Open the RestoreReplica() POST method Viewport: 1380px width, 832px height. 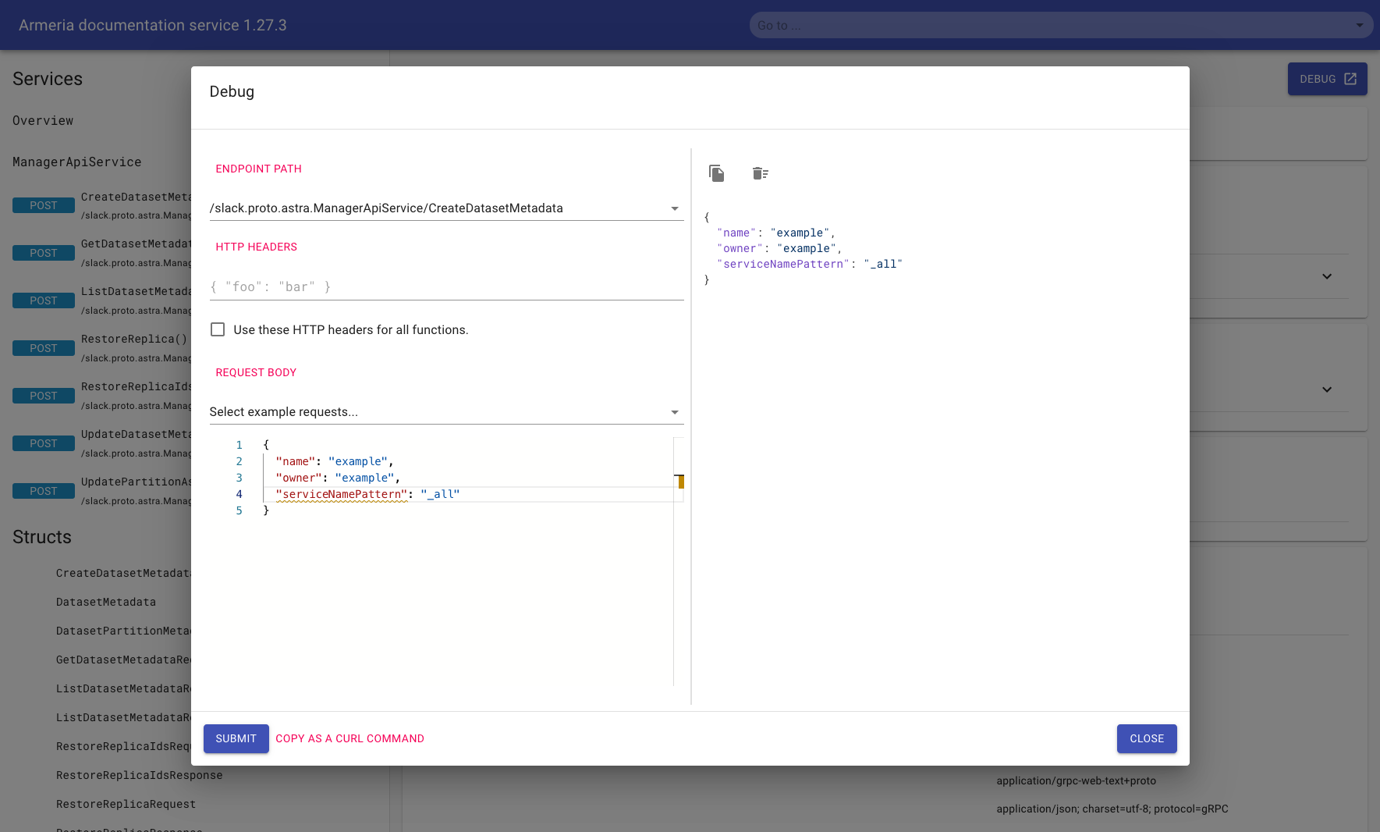(101, 348)
